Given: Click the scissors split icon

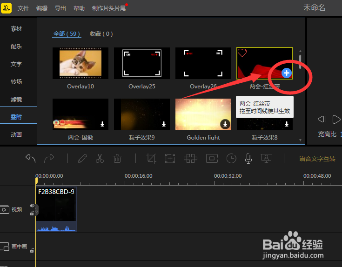Looking at the screenshot, I should 100,158.
